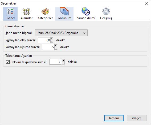151x125 pixels.
Task: Open the Gelişmiş gear icon
Action: pos(106,11)
